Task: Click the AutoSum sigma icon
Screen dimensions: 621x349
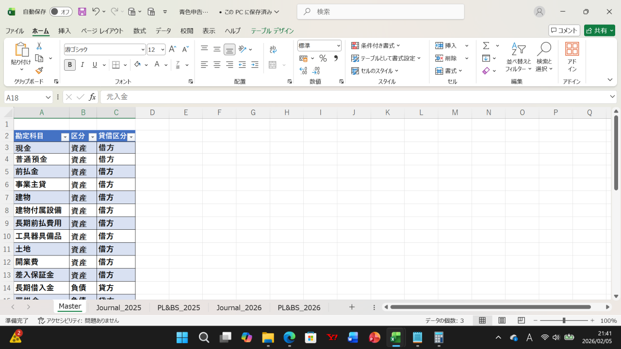Action: click(x=486, y=46)
